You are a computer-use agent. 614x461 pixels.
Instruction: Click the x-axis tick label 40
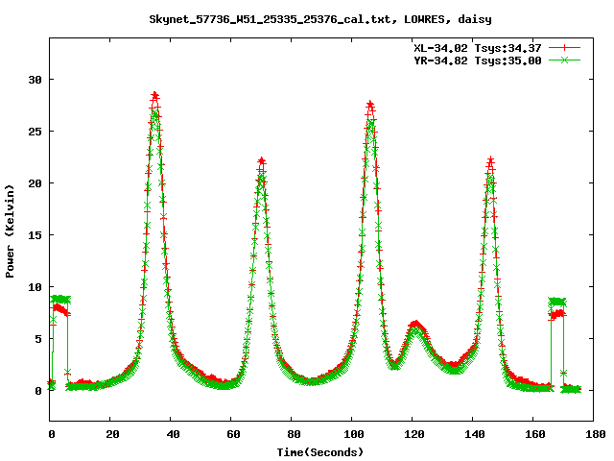click(173, 434)
